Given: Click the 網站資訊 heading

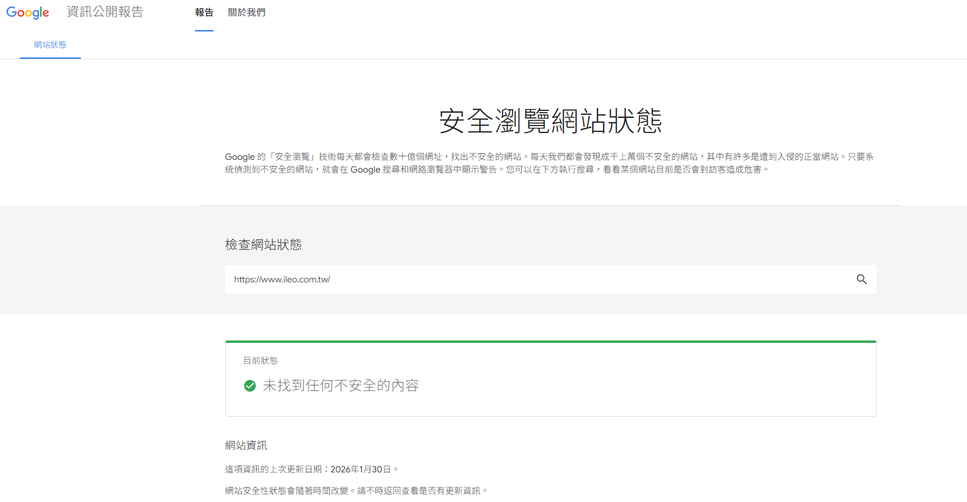Looking at the screenshot, I should (246, 445).
